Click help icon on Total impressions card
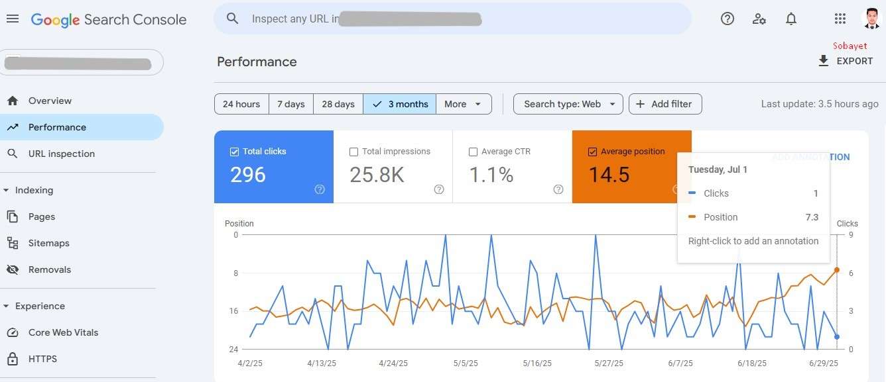The height and width of the screenshot is (382, 886). [439, 189]
